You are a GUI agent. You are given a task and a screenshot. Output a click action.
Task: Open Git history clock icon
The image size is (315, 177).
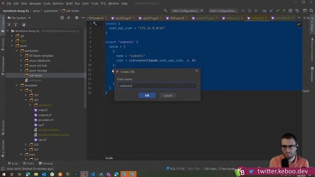point(290,11)
